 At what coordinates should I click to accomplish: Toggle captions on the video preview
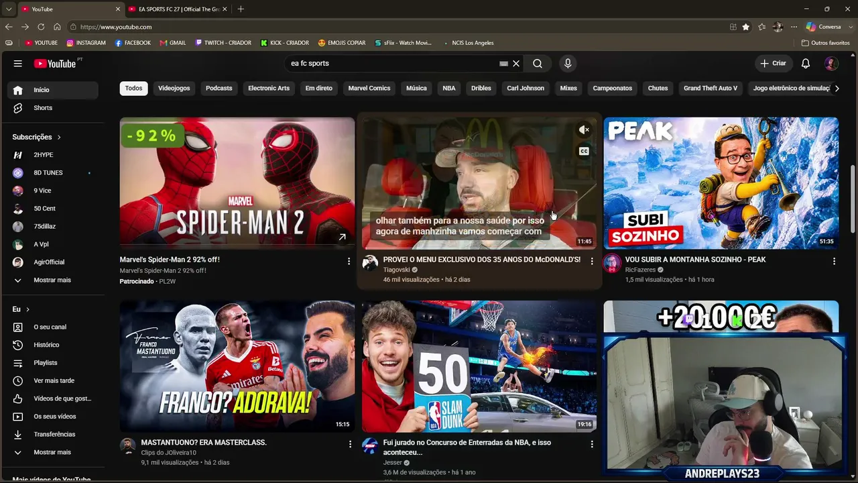584,151
